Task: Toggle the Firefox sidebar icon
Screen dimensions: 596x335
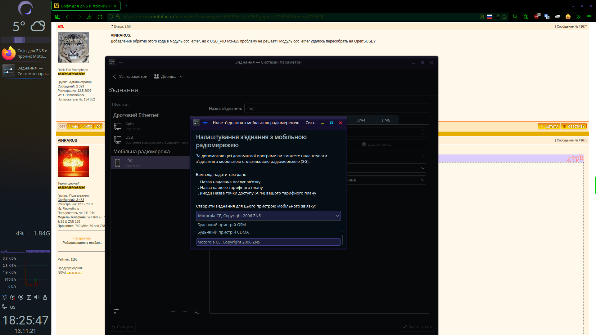Action: (58, 17)
